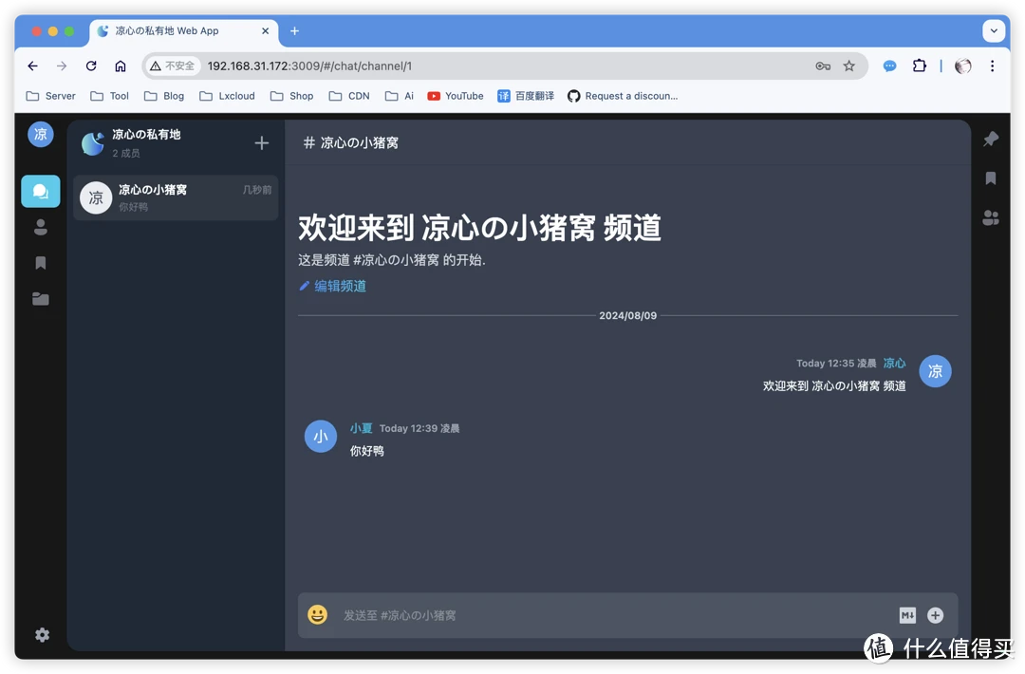Open the browser customize dropdown arrow
Viewport: 1025px width, 674px height.
click(993, 30)
